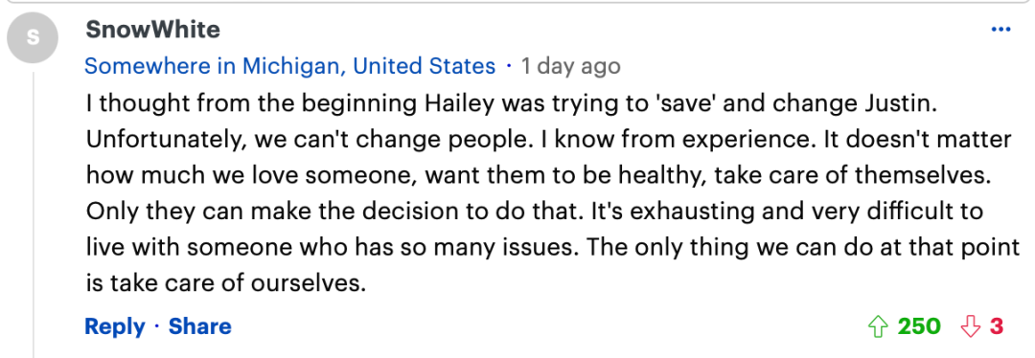This screenshot has height=358, width=1035.
Task: Click the red 3 downvote count
Action: [x=997, y=326]
